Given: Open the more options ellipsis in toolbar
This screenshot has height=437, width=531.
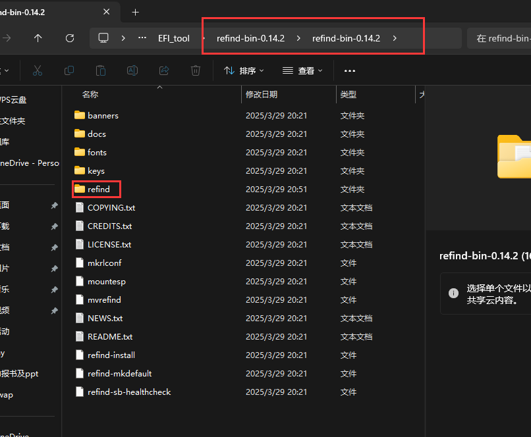Looking at the screenshot, I should coord(349,70).
